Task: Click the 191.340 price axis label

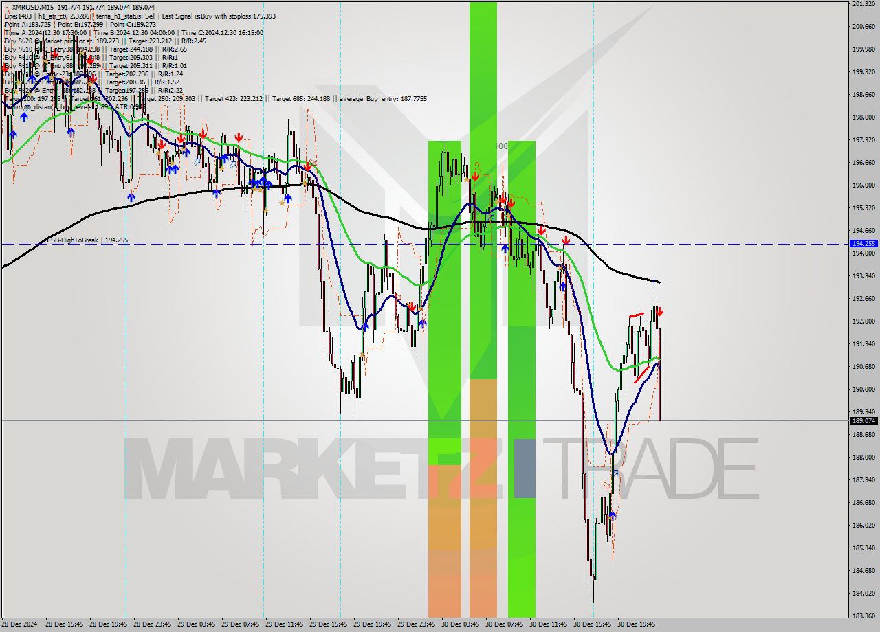Action: click(x=863, y=344)
